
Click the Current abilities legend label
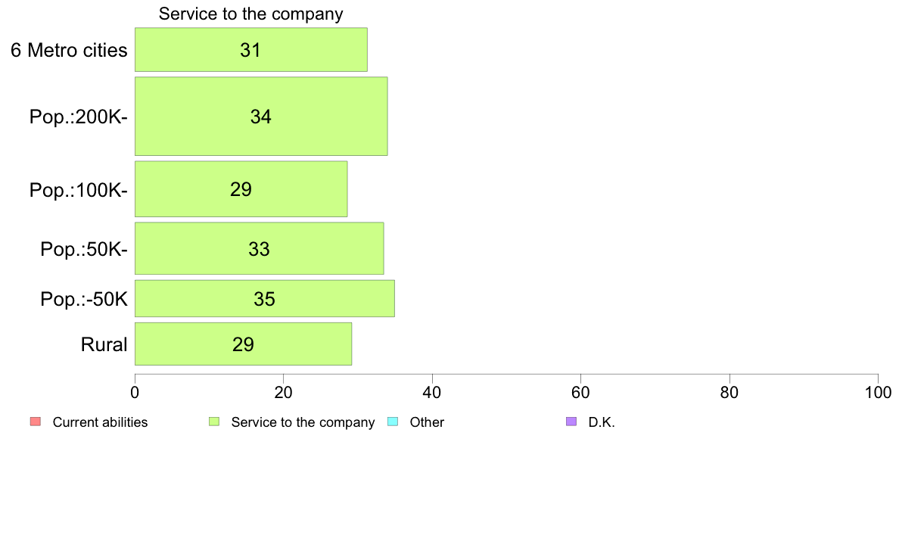(101, 422)
